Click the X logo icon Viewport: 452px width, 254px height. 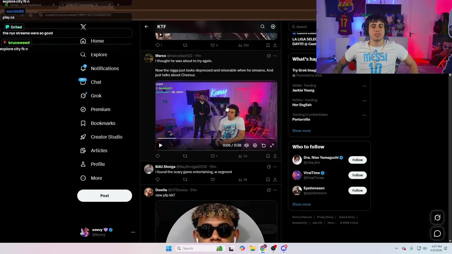pos(83,27)
